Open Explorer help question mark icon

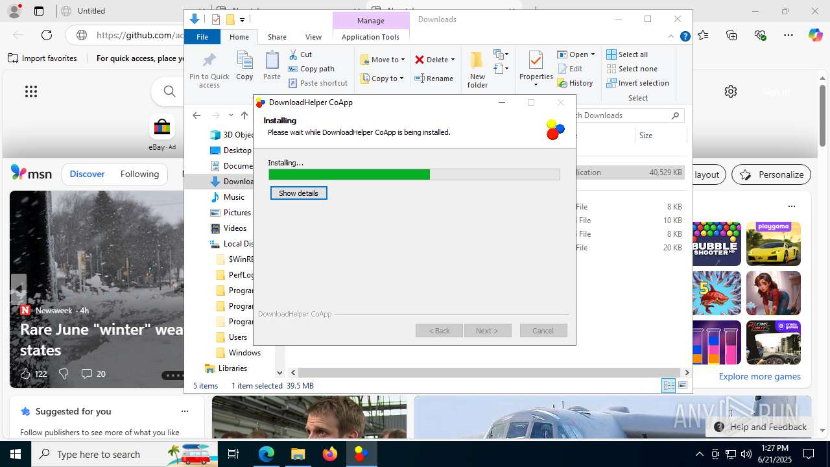click(685, 36)
